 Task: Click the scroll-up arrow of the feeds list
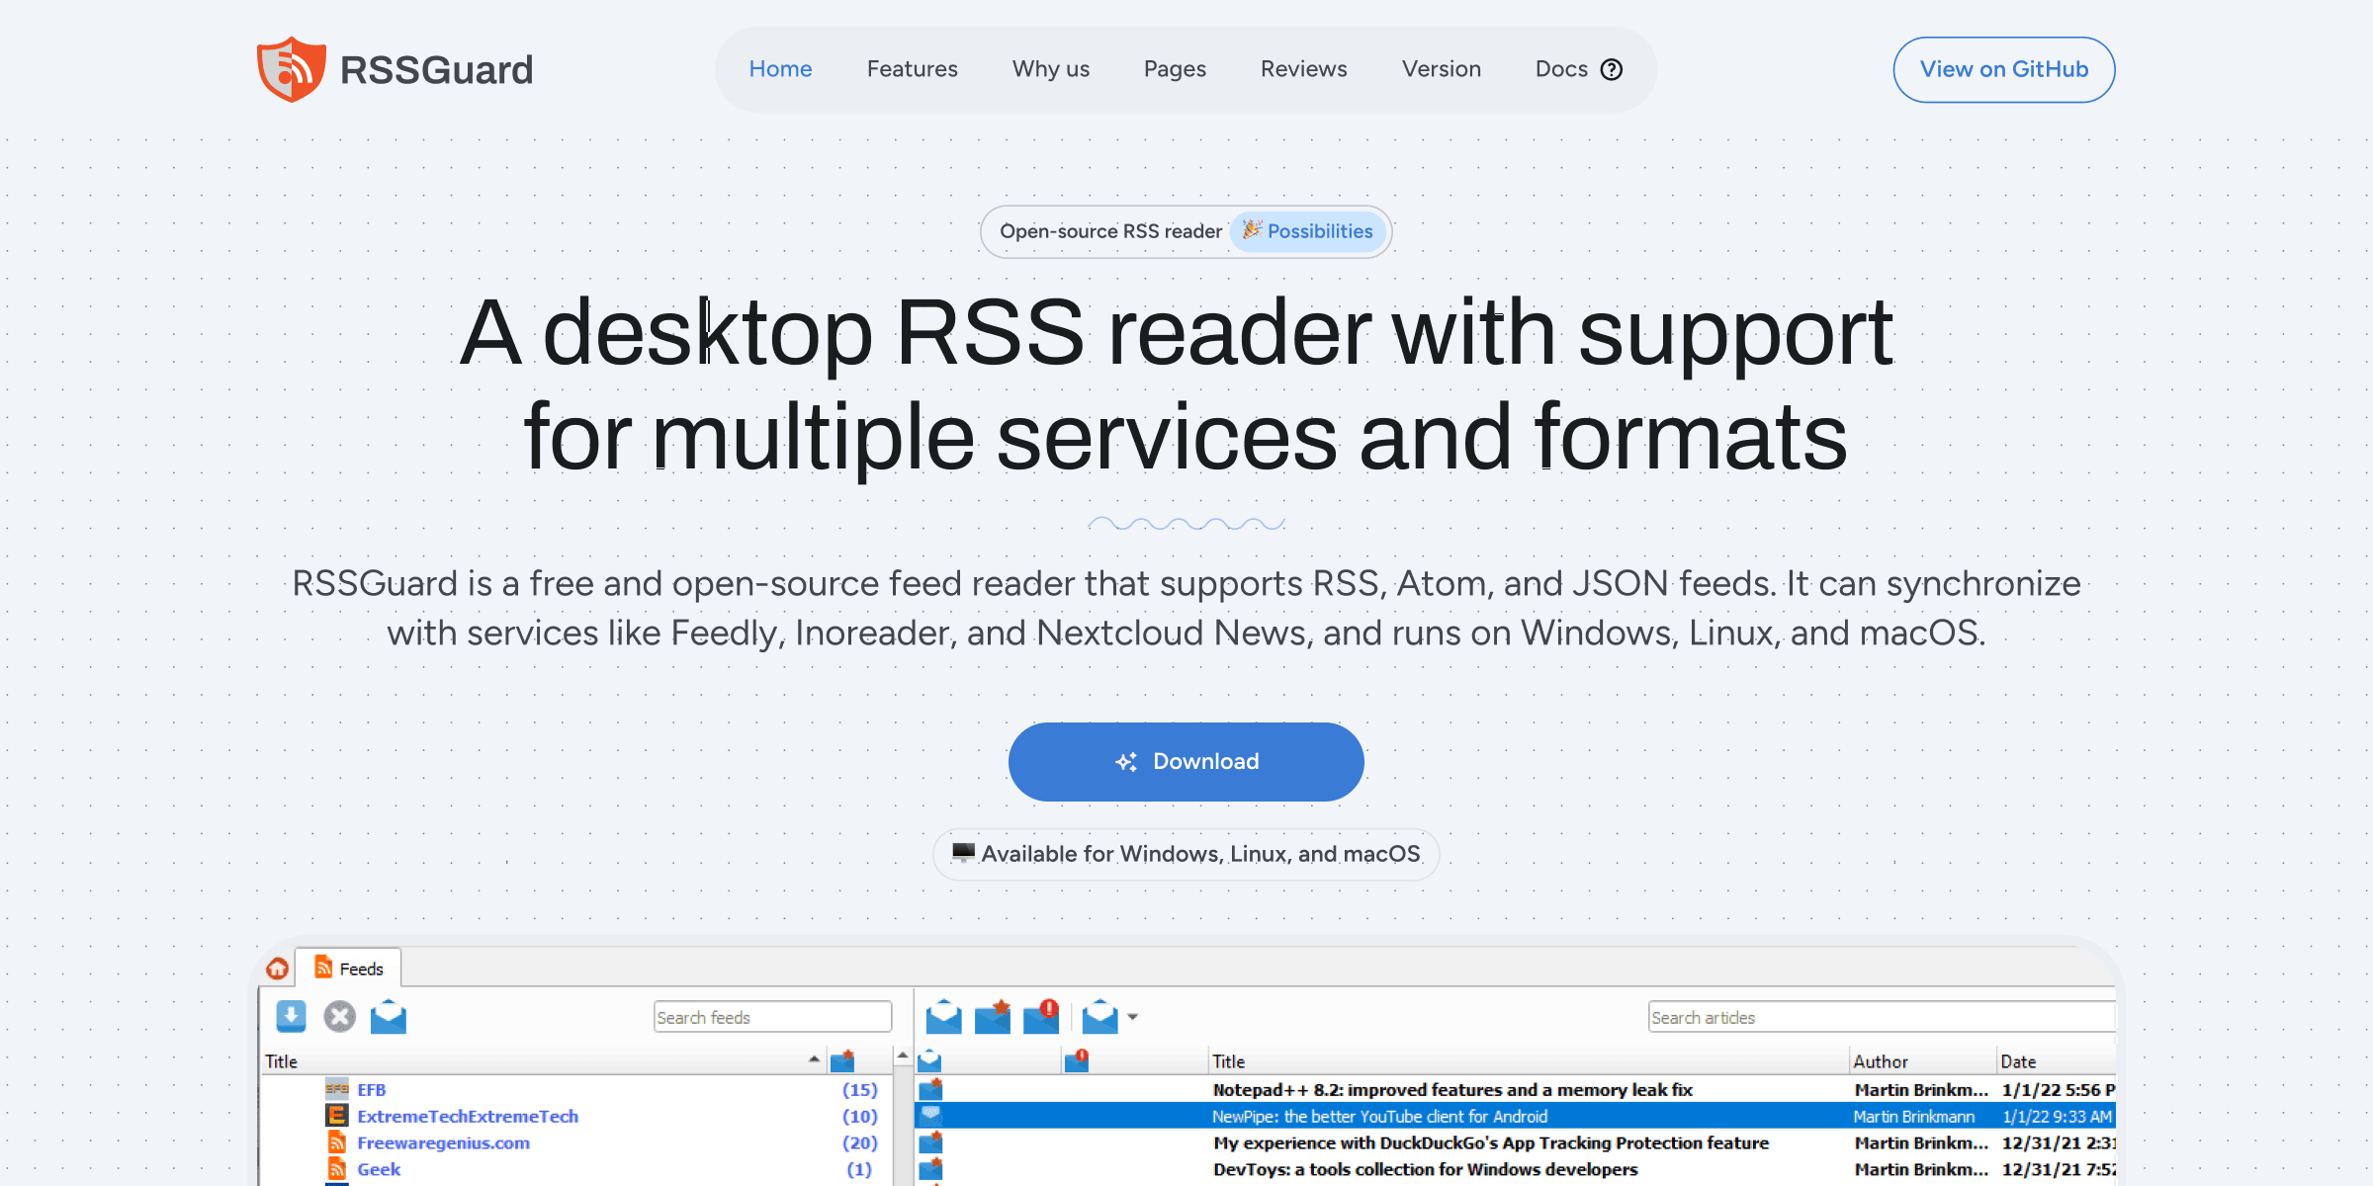pyautogui.click(x=903, y=1058)
